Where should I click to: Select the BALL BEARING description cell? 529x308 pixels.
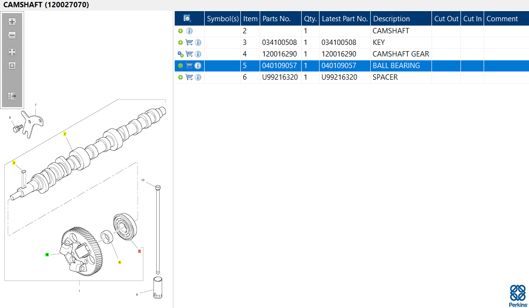click(x=401, y=66)
